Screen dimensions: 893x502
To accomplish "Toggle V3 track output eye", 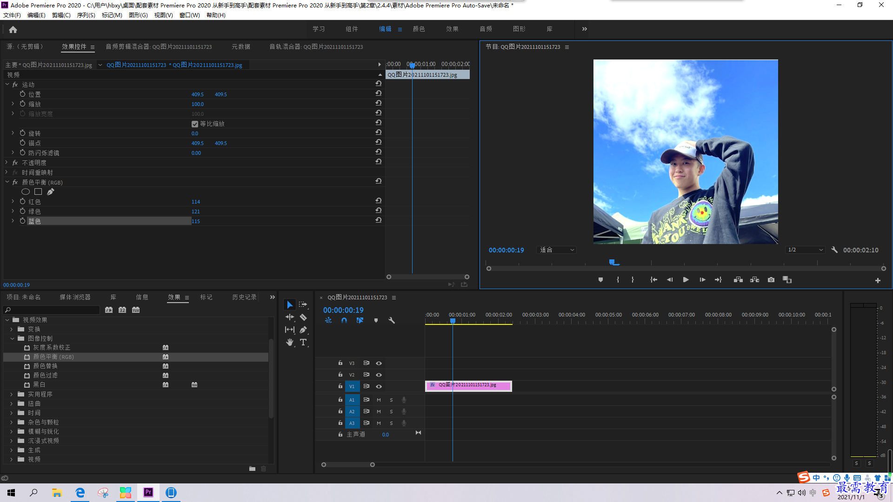I will tap(379, 363).
